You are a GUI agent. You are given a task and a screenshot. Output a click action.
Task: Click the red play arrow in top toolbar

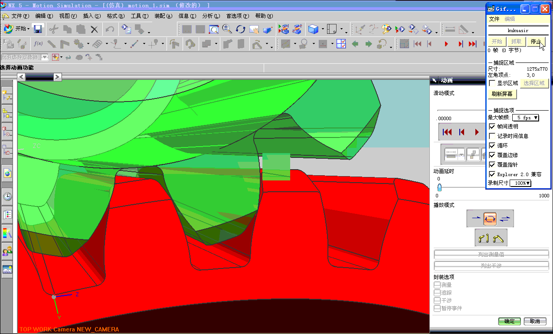coord(446,43)
